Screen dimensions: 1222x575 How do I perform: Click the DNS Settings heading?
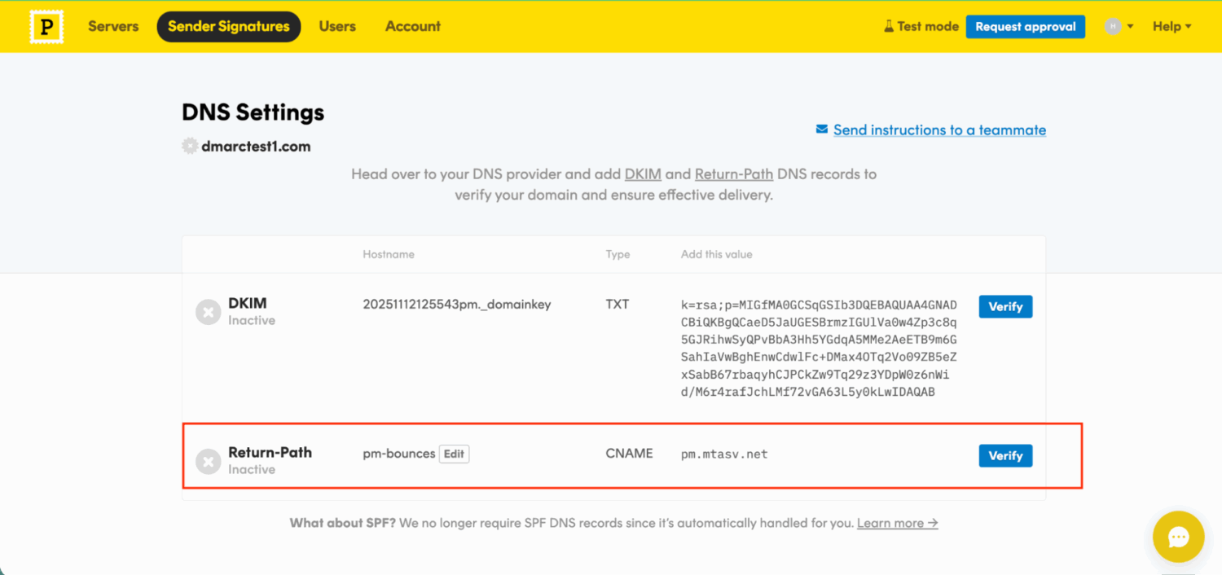pos(253,112)
